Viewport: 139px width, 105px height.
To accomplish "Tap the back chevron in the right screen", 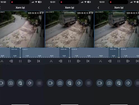I will coord(98,8).
